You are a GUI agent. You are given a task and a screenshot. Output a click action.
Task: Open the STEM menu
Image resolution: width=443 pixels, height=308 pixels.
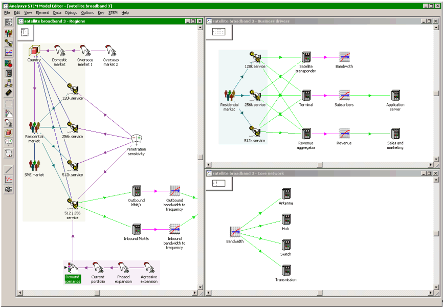[113, 12]
